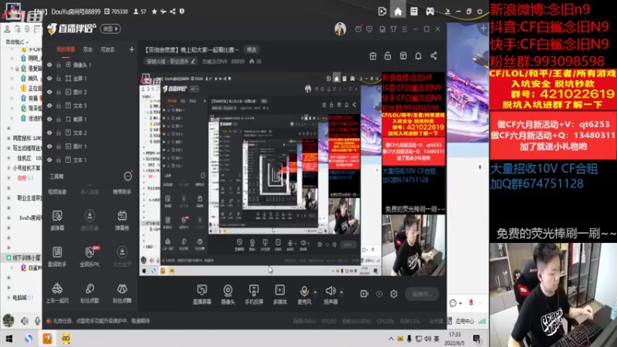The image size is (617, 347).
Task: Open dropdown beside chat bubble icon
Action: click(x=460, y=303)
